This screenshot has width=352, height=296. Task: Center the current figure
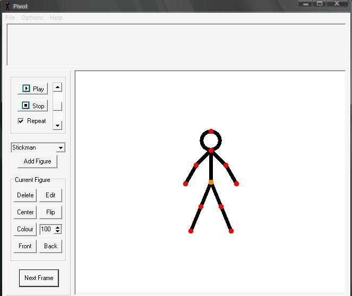[x=25, y=212]
